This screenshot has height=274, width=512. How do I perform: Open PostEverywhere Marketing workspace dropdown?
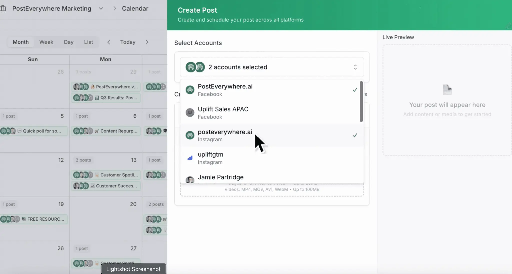(101, 8)
